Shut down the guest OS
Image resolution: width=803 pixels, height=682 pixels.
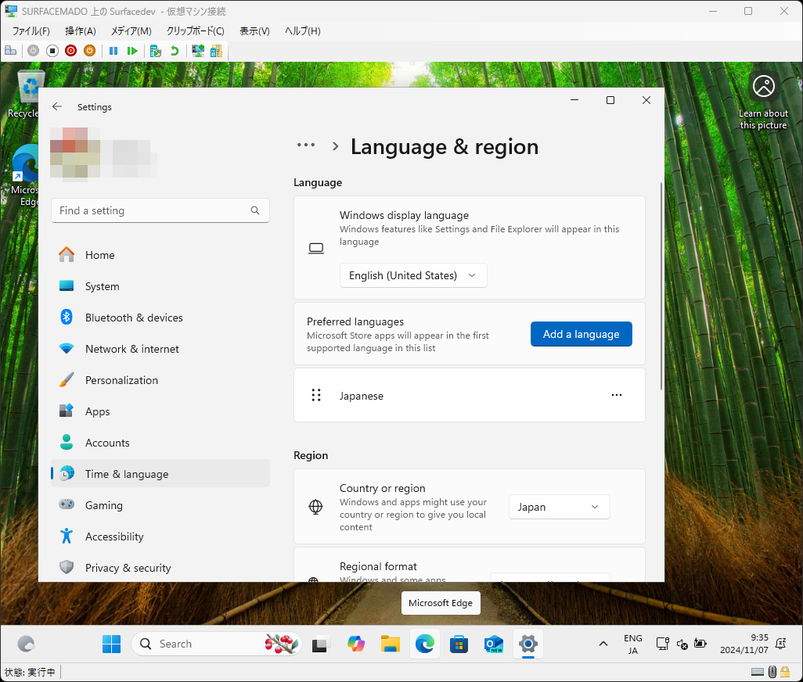point(70,50)
